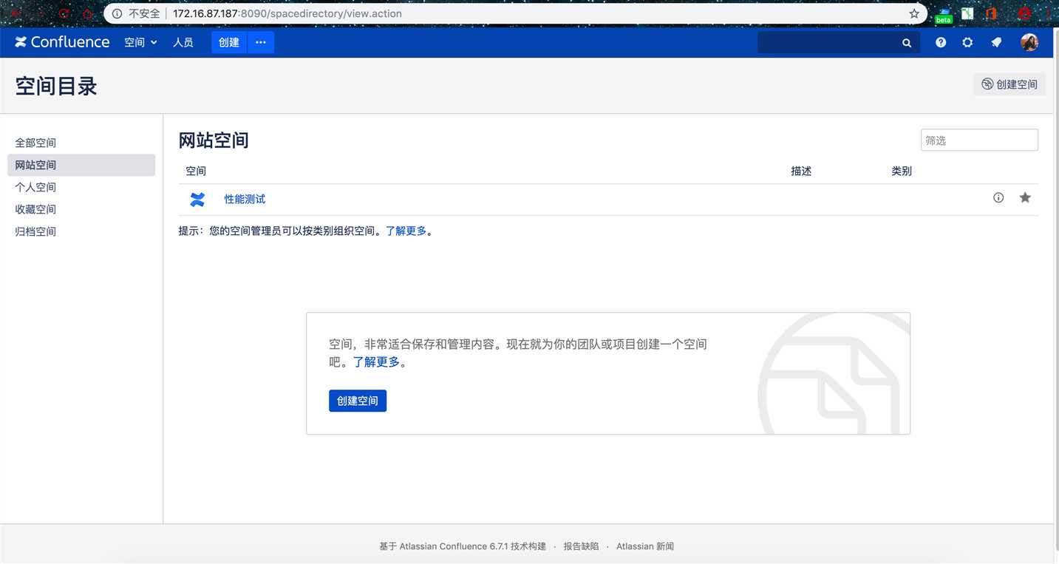Show info for 性能测试 space
The height and width of the screenshot is (564, 1059).
tap(998, 197)
